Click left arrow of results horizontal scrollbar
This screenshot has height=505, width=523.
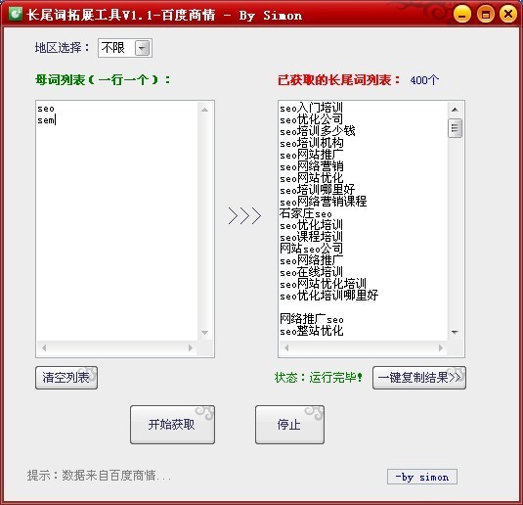[286, 348]
